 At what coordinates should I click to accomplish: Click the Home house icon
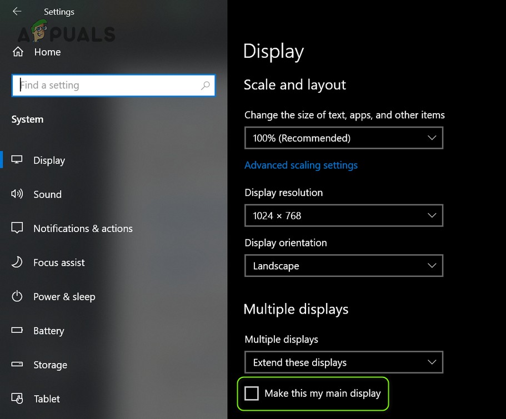tap(18, 52)
